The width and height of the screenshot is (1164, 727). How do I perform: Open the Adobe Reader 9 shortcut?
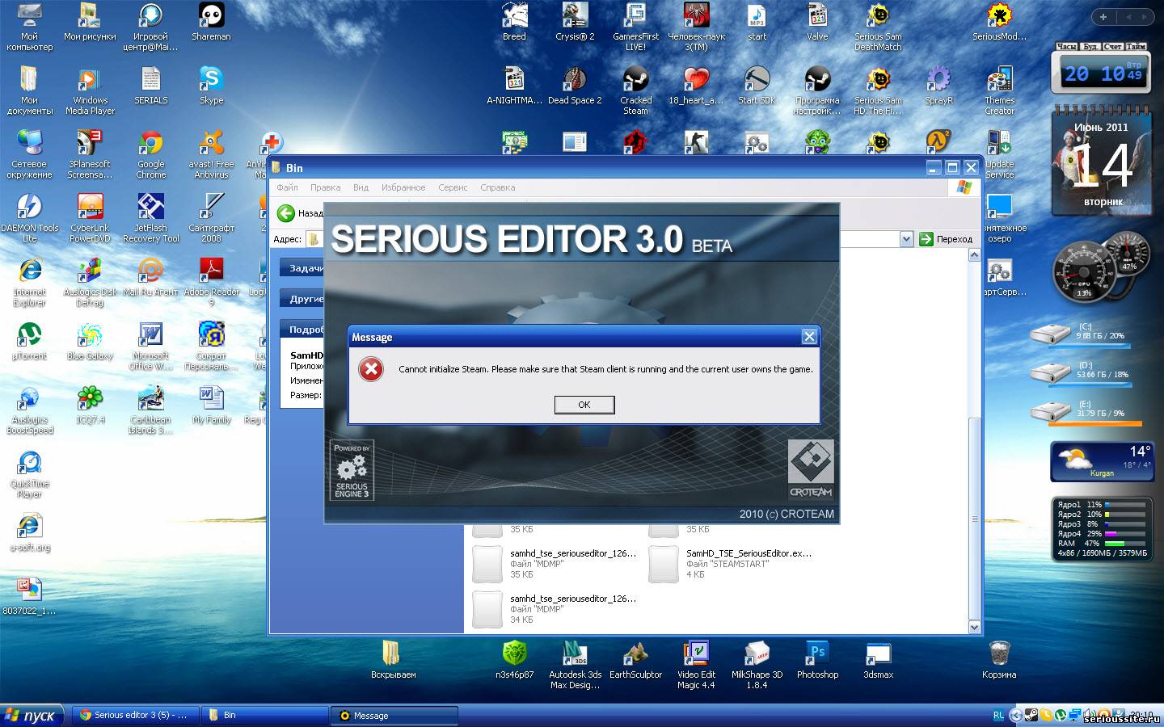[x=211, y=283]
